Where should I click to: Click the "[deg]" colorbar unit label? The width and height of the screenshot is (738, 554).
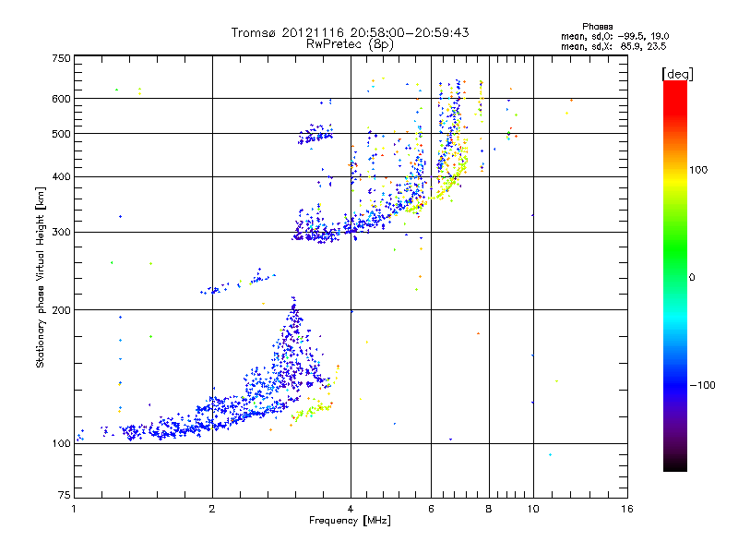677,74
